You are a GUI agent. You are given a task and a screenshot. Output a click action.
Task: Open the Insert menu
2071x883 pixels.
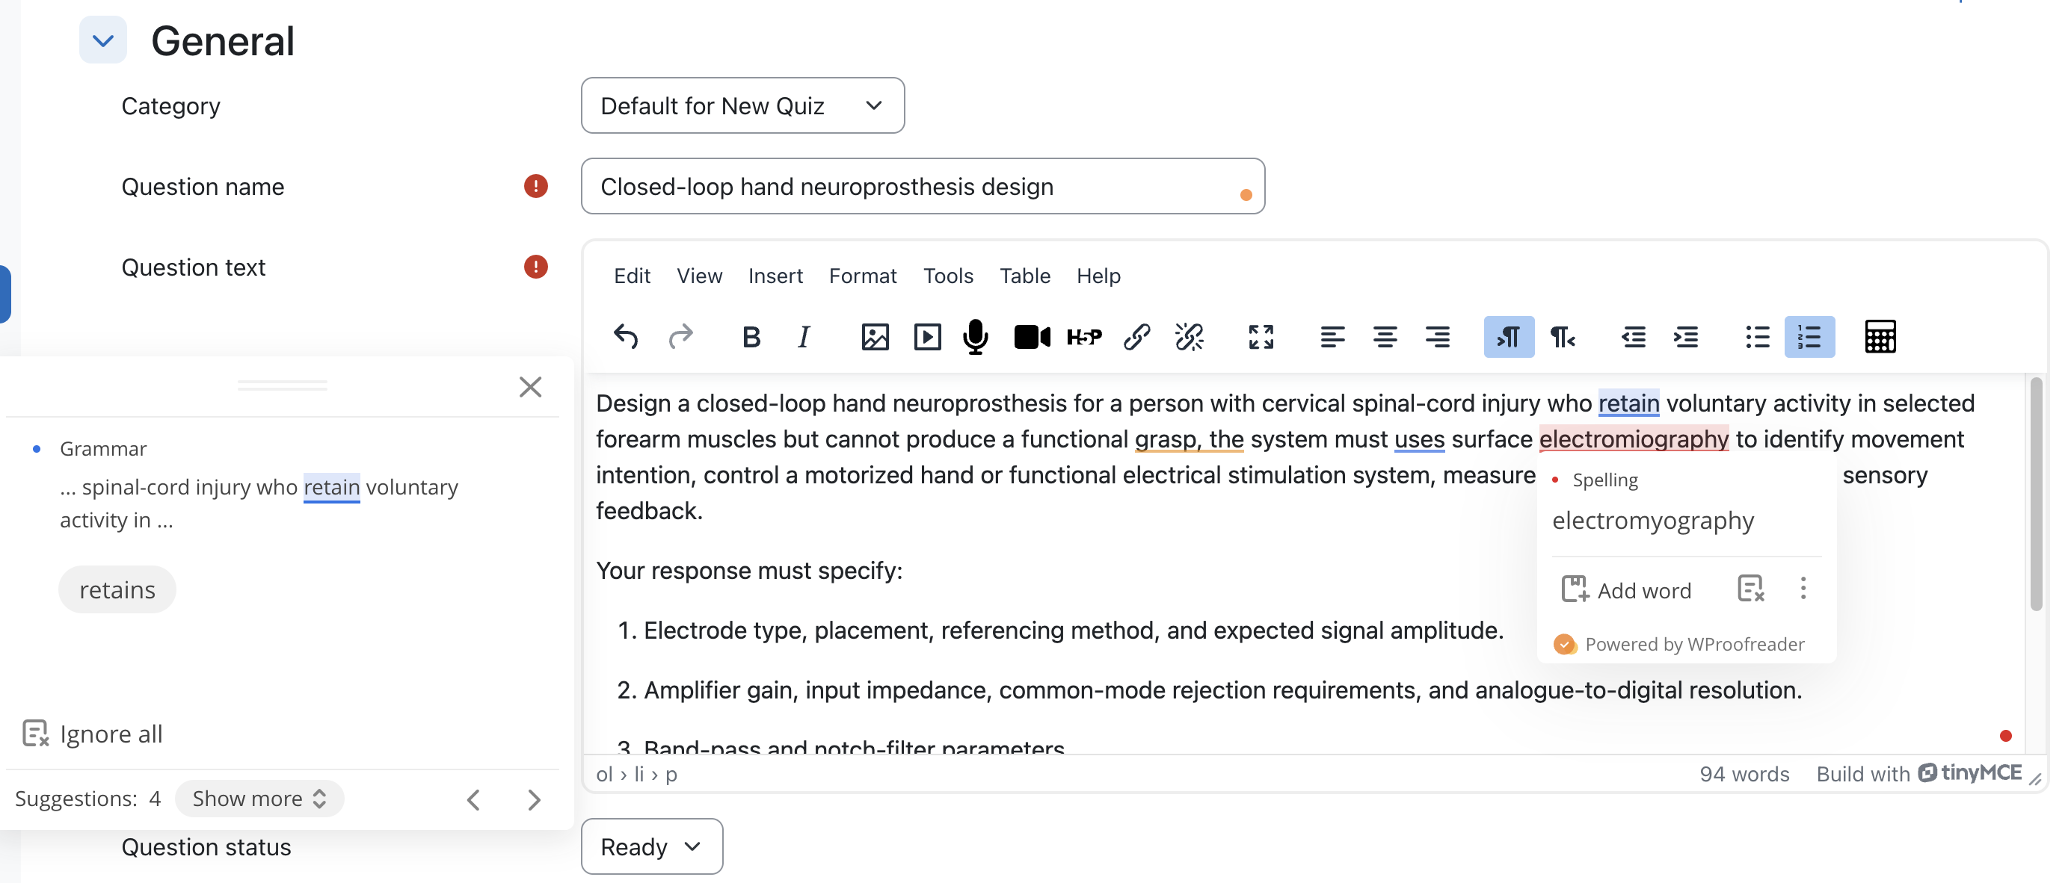pyautogui.click(x=775, y=276)
